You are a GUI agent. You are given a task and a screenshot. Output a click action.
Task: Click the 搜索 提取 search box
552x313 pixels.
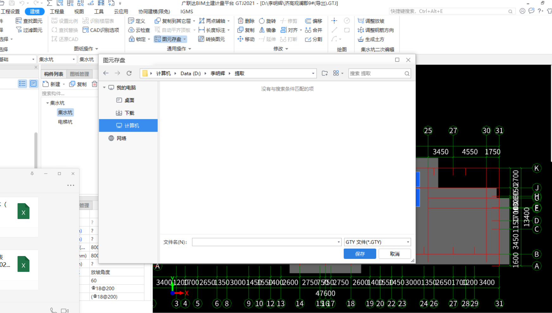coord(379,73)
